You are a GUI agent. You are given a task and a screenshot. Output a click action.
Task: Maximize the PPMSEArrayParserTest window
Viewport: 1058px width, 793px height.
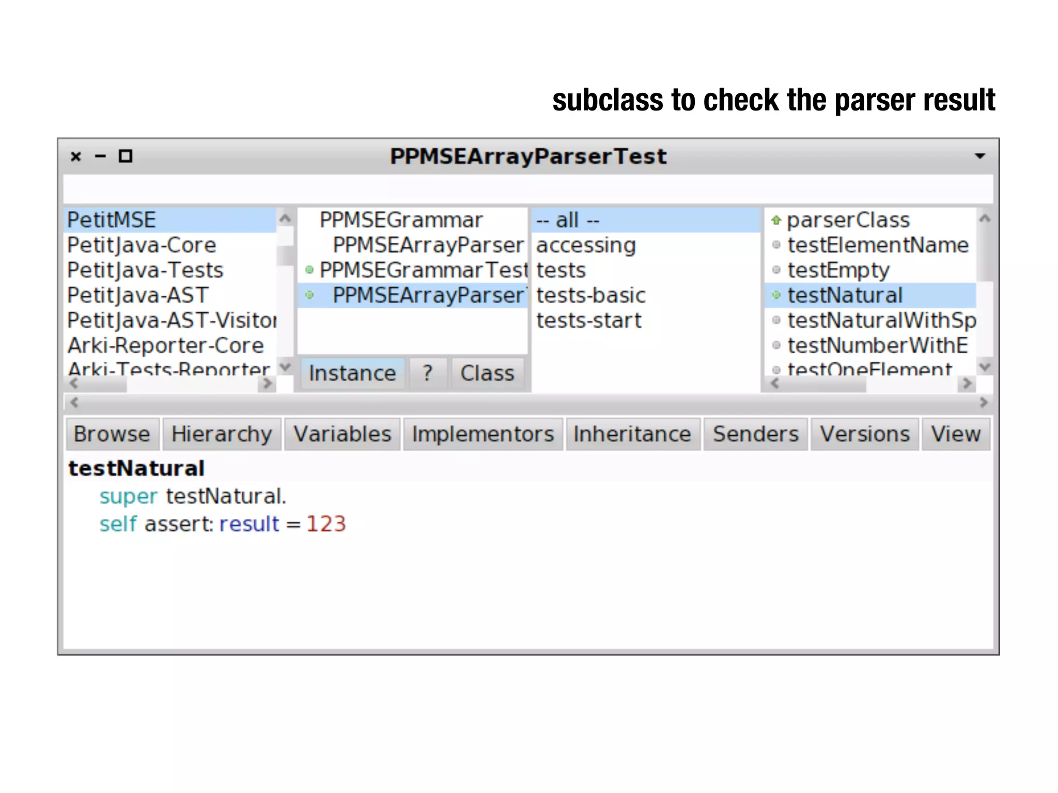126,156
